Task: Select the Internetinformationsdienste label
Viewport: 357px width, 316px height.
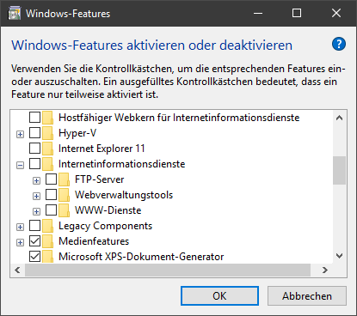Action: pos(122,164)
